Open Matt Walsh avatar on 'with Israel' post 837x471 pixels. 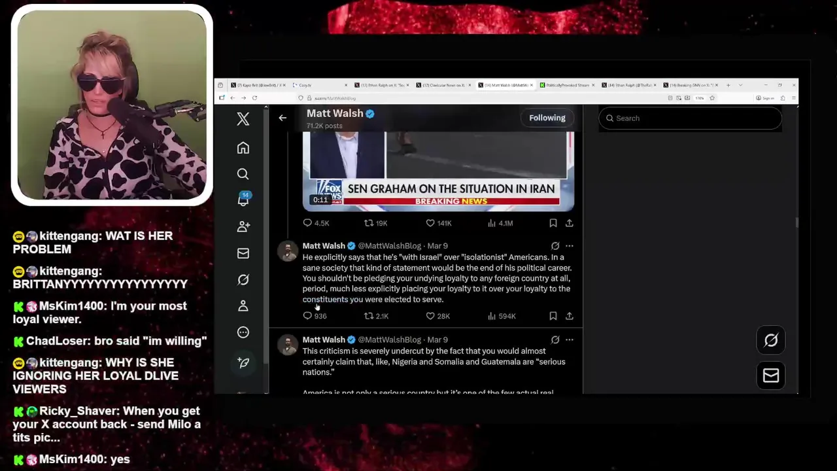coord(288,251)
